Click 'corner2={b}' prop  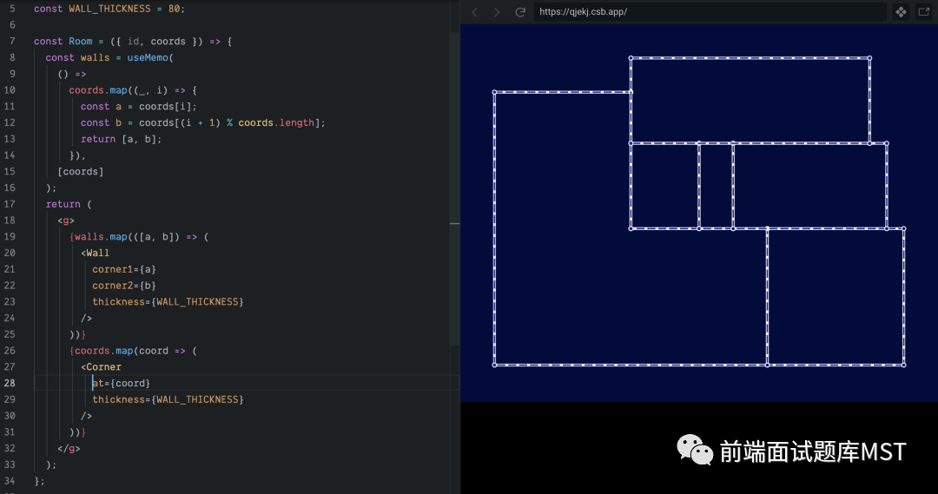point(124,286)
